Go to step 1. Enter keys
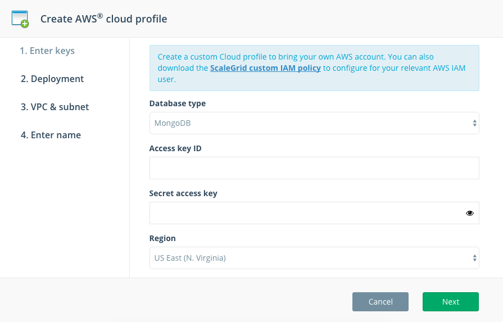The width and height of the screenshot is (503, 322). click(x=47, y=51)
